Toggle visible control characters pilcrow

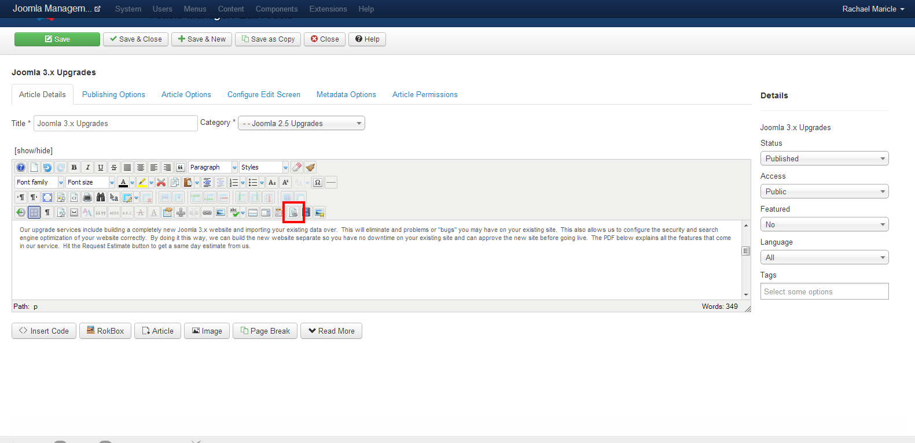point(47,212)
